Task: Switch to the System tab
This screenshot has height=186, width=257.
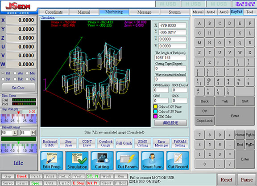Action: pos(174,12)
